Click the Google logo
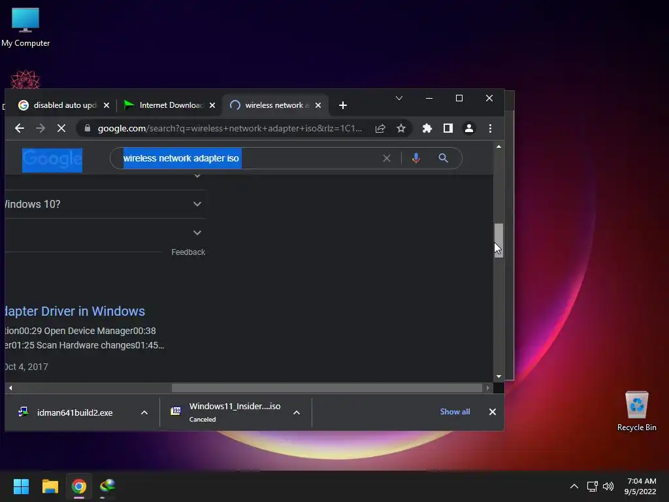Screen dimensions: 669x502 52,159
